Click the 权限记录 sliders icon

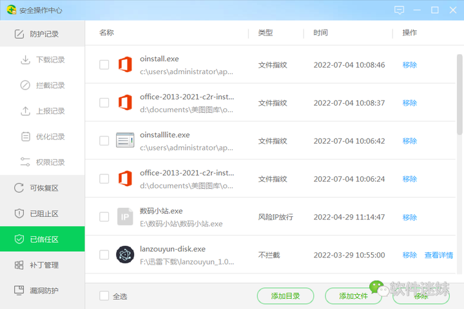tap(25, 162)
